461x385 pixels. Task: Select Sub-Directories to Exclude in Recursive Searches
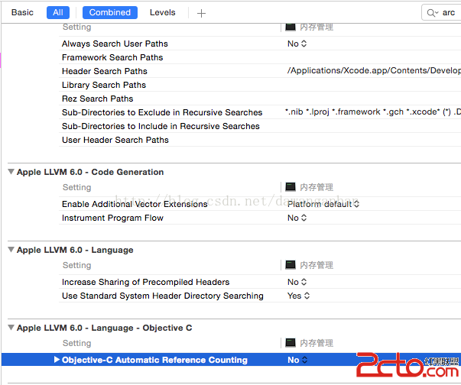coord(162,112)
